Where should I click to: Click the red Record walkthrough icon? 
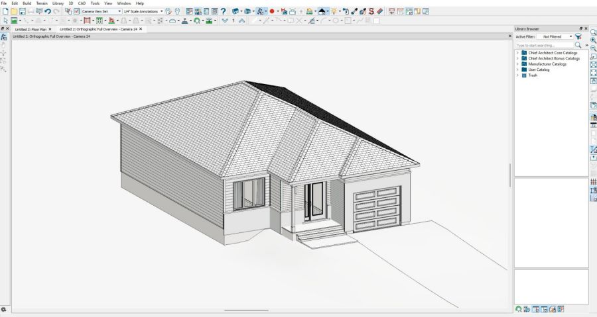pyautogui.click(x=272, y=11)
